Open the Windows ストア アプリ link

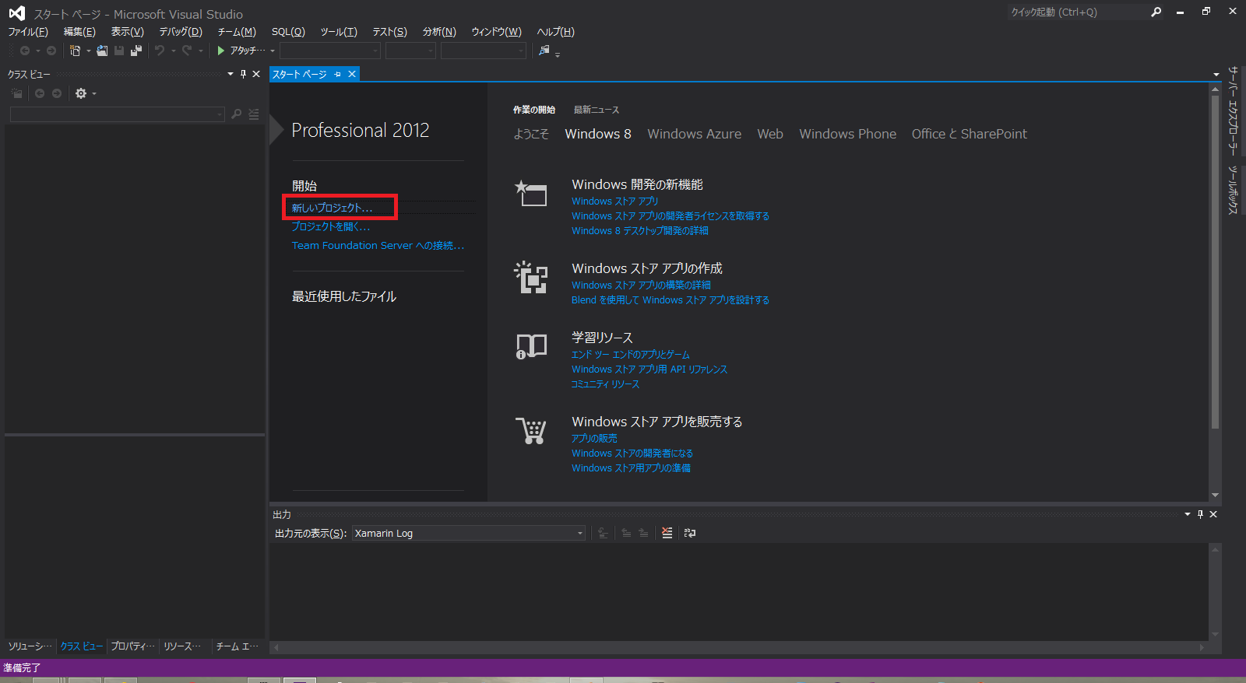coord(614,201)
